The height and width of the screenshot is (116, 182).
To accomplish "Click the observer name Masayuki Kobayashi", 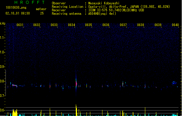I will coord(104,3).
